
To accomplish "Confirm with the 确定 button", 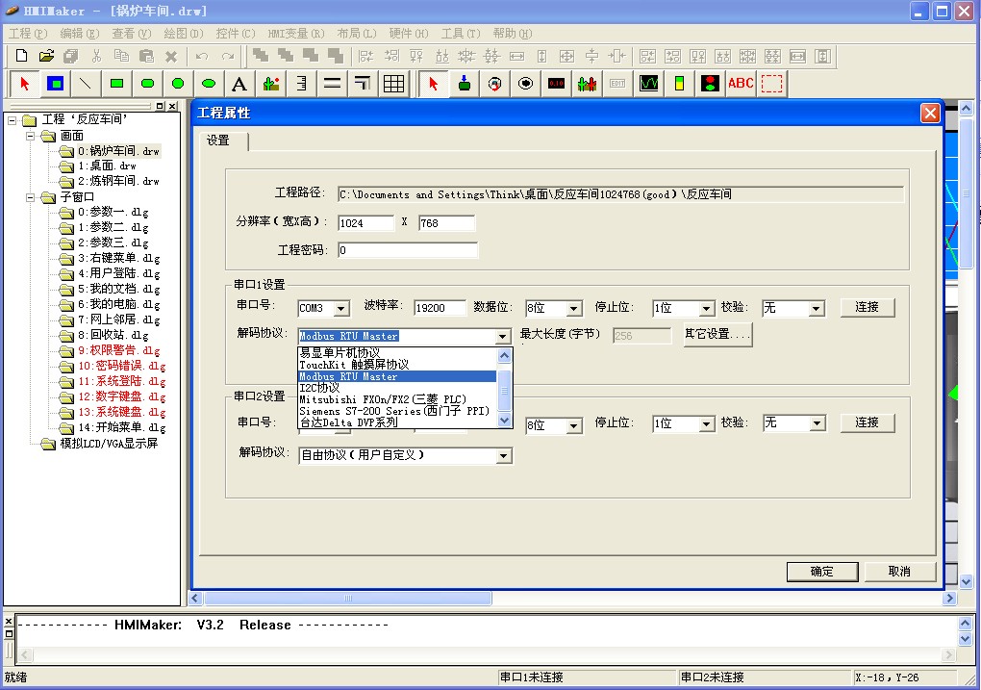I will point(822,572).
